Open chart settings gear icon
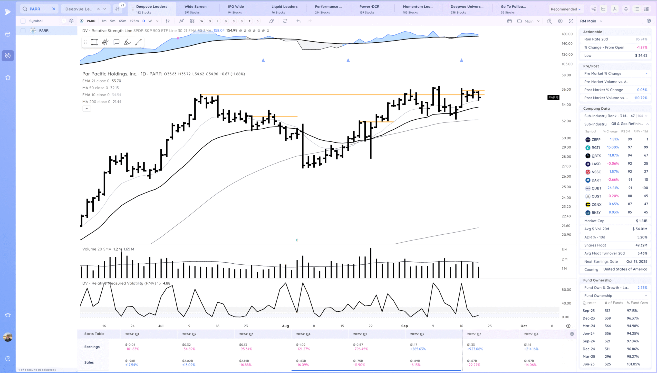657x373 pixels. tap(560, 21)
